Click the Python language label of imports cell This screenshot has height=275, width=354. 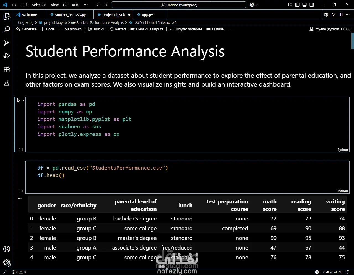(343, 150)
